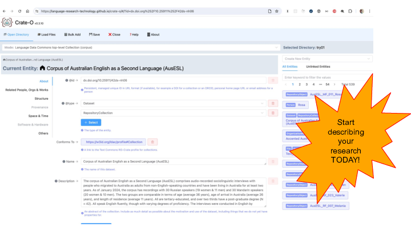Go to entities page 2

(300, 84)
